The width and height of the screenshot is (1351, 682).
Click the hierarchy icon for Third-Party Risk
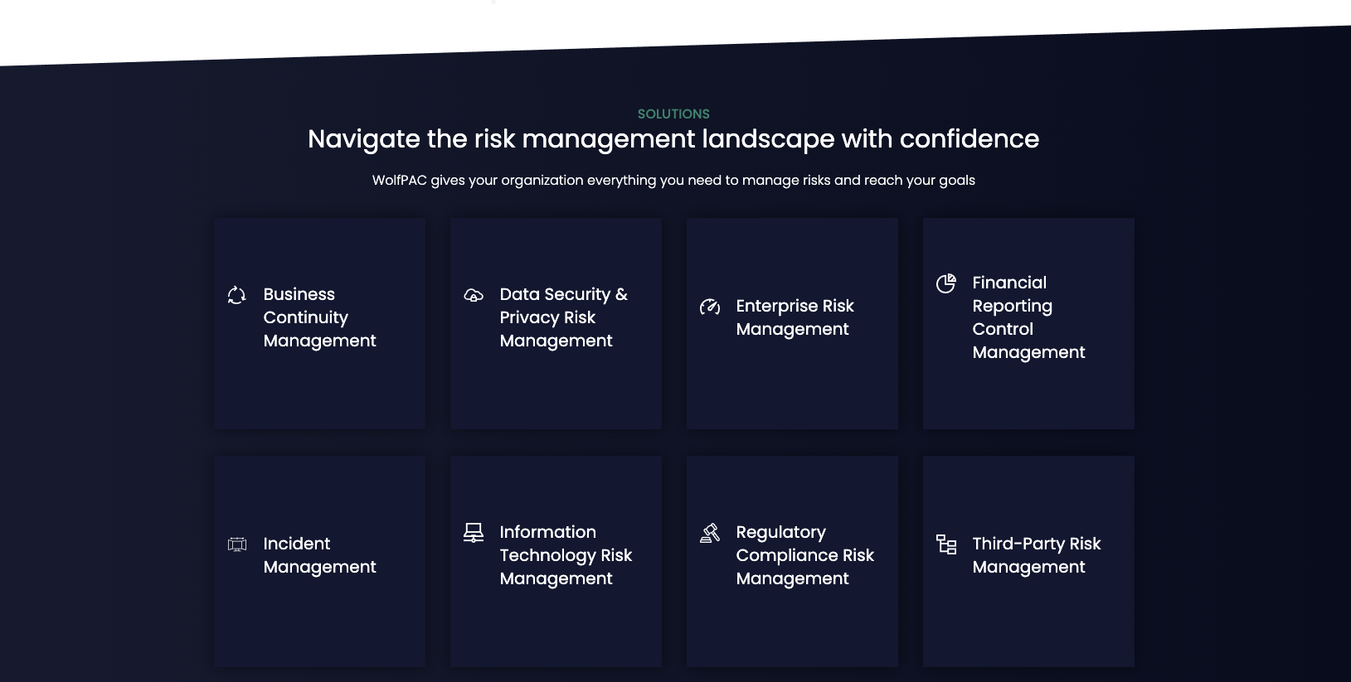point(946,544)
